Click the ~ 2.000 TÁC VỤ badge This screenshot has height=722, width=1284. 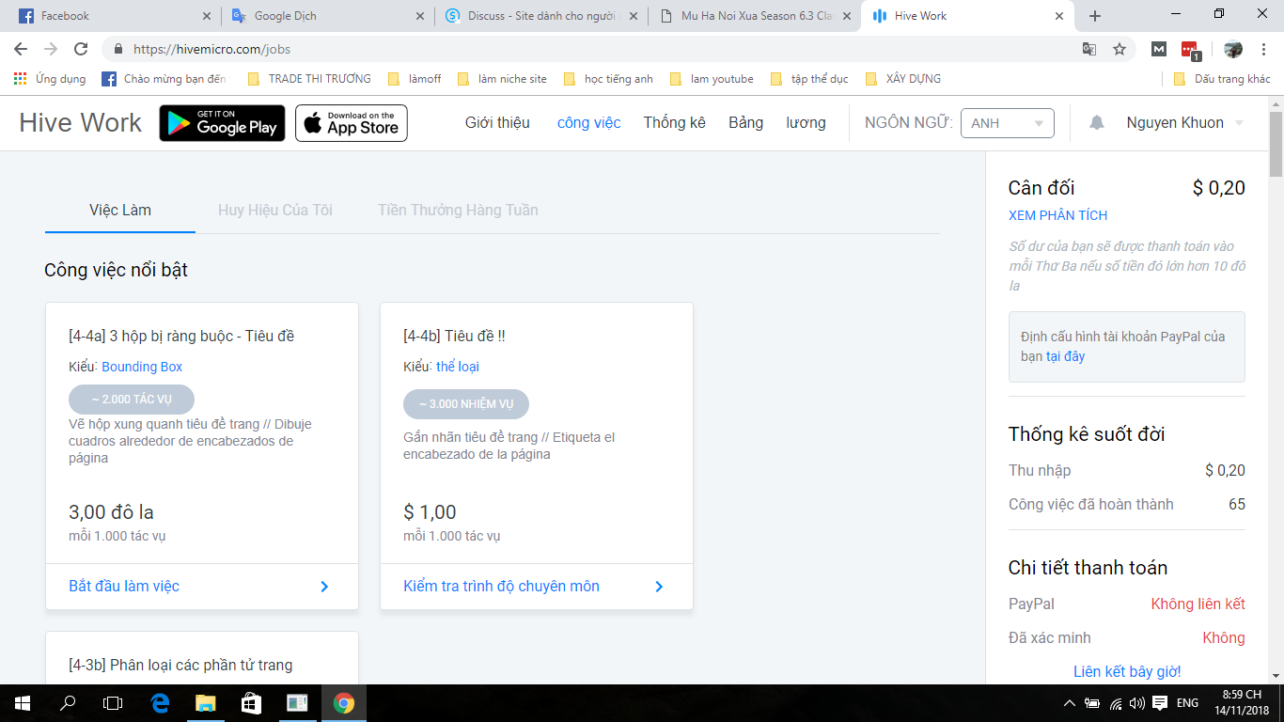132,400
